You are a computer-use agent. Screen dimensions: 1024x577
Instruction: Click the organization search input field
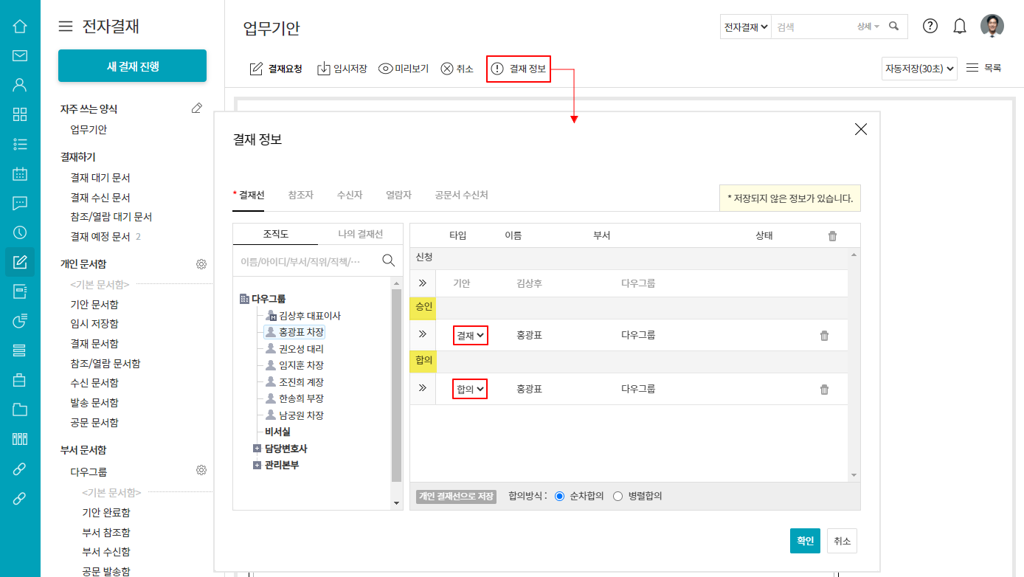coord(306,261)
